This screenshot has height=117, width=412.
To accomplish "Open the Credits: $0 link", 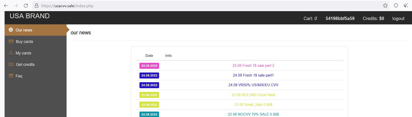I will [373, 18].
